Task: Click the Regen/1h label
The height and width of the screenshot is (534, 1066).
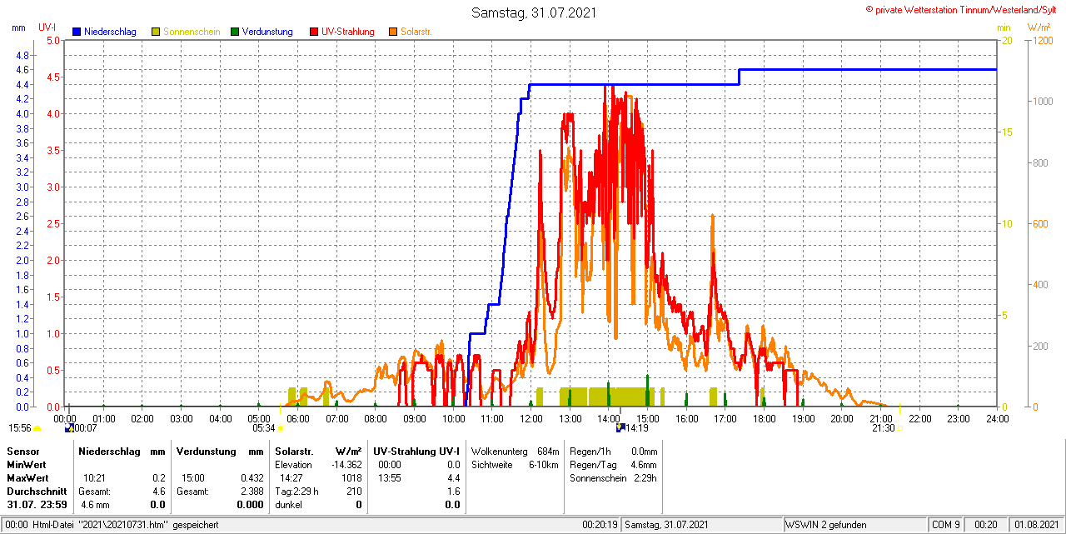Action: click(x=590, y=451)
